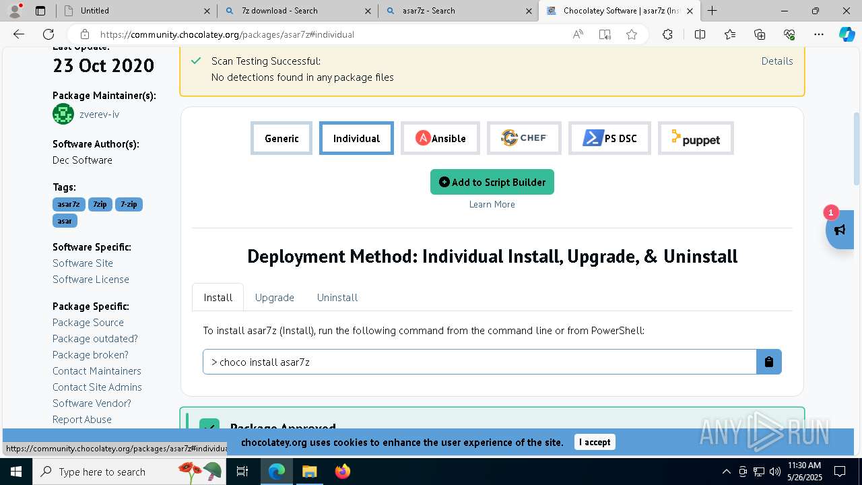View site information lock icon

click(x=84, y=34)
